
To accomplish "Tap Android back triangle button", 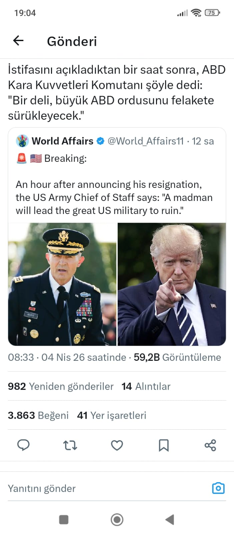I will pos(170,520).
